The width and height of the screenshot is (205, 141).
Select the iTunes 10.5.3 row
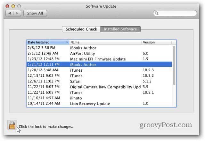click(x=99, y=70)
